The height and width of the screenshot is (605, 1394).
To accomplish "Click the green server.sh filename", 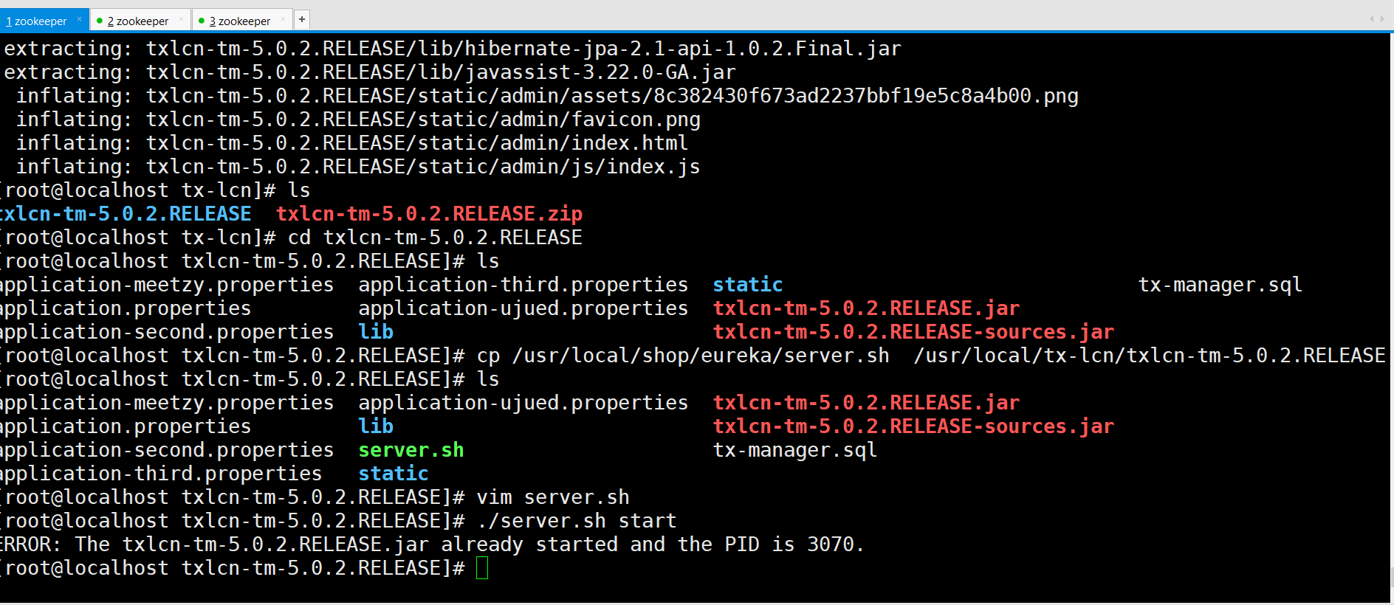I will point(411,450).
